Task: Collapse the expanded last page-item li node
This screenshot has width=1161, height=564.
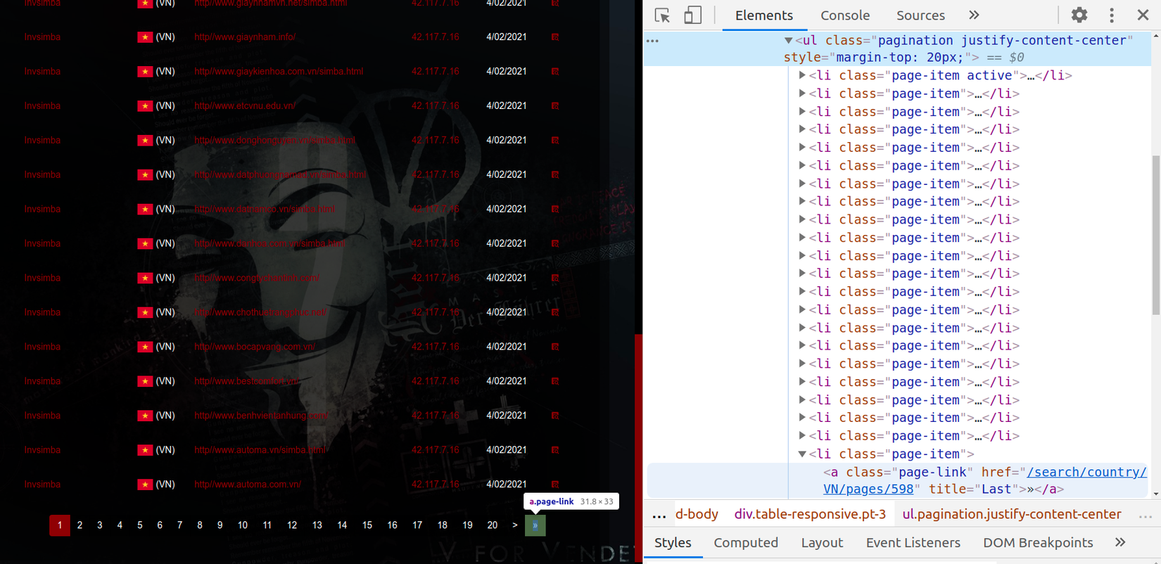Action: 801,454
